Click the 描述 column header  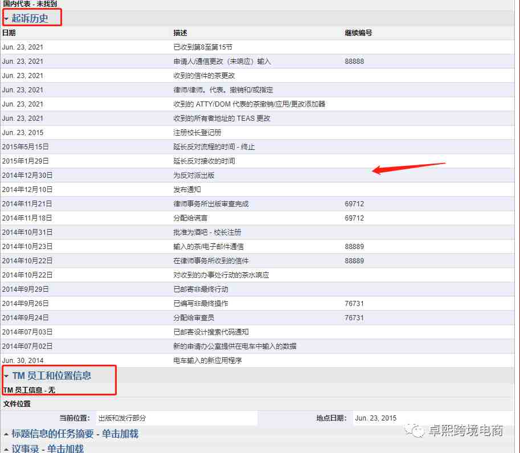click(x=181, y=33)
